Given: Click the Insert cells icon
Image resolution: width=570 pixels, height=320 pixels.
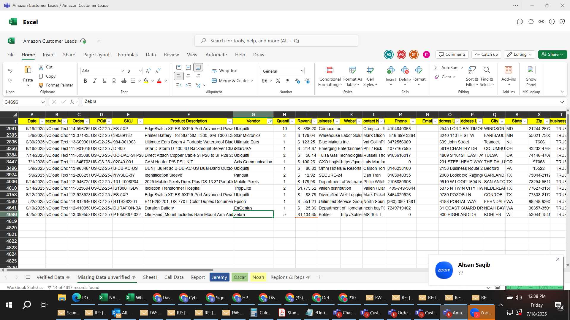Looking at the screenshot, I should pos(391,70).
